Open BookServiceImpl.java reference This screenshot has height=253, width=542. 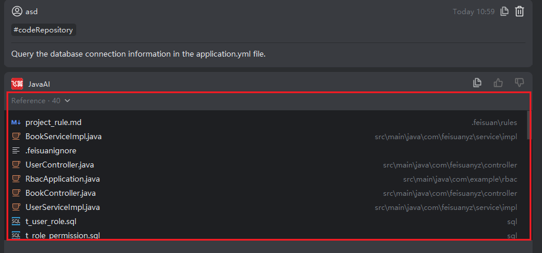pos(63,137)
